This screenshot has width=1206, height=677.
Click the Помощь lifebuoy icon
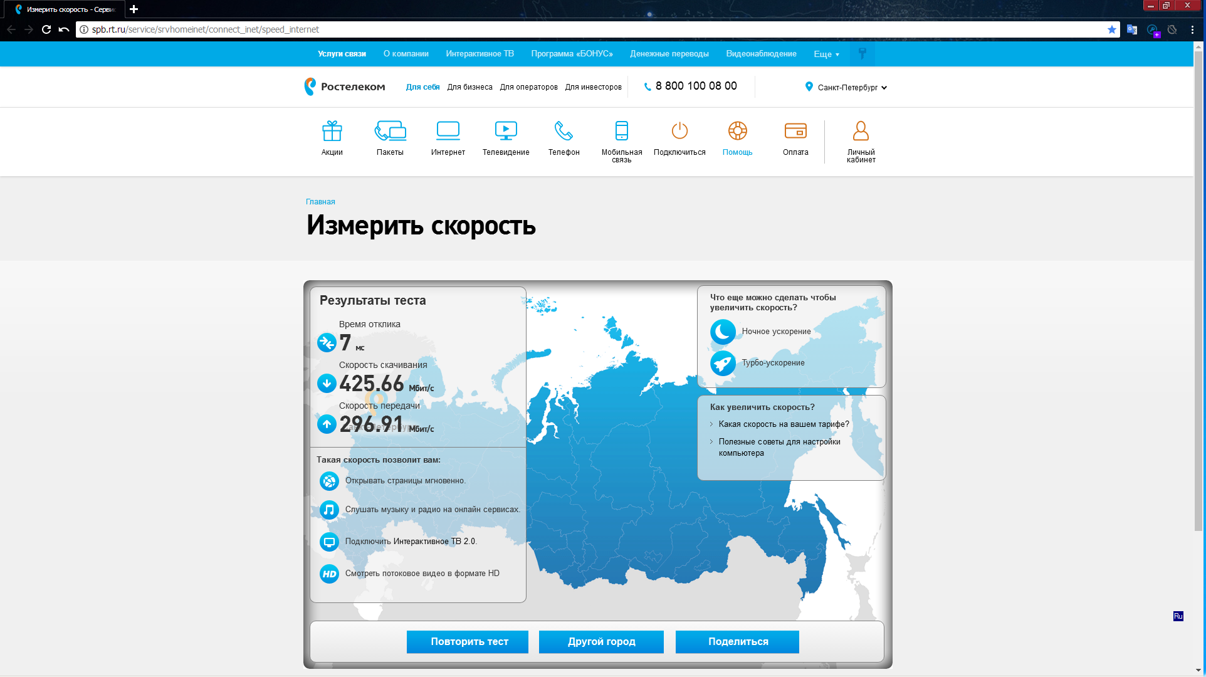pos(737,132)
